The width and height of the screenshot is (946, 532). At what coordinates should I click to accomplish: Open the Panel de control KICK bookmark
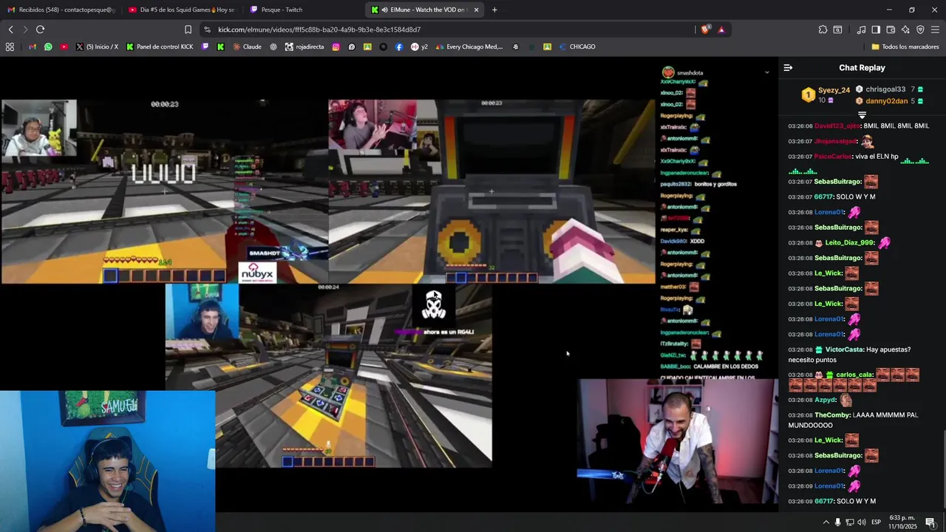coord(160,47)
